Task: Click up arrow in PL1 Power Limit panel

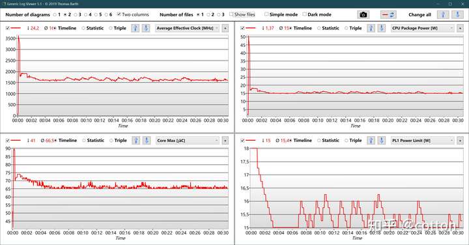Action: pos(371,140)
